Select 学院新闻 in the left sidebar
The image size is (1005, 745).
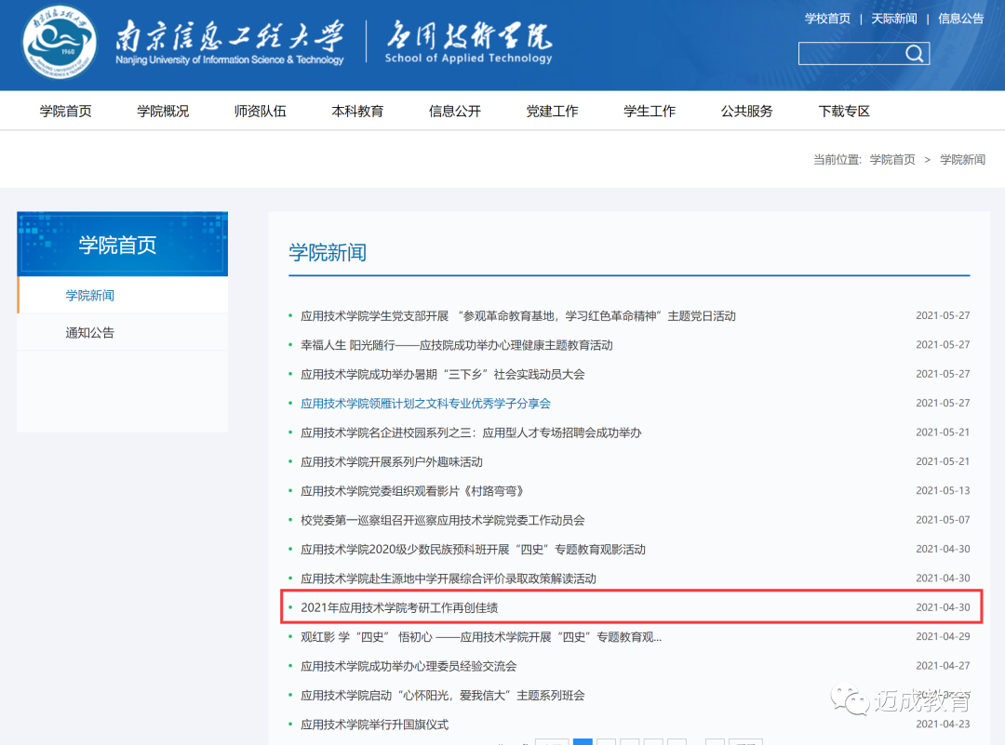pos(89,295)
